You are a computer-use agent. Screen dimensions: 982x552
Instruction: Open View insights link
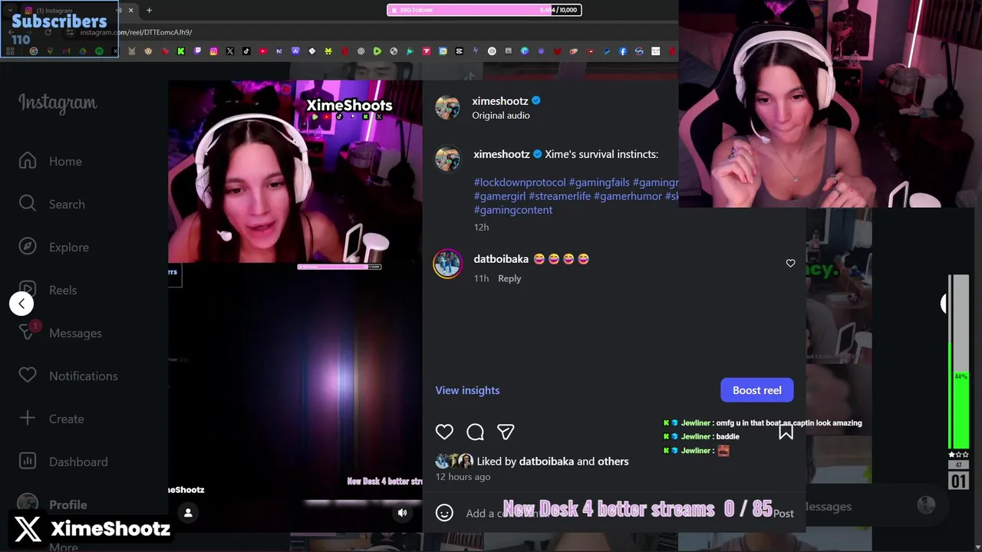(x=467, y=390)
